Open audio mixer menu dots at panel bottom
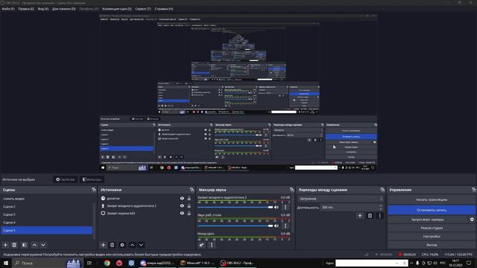This screenshot has width=477, height=268. click(212, 245)
